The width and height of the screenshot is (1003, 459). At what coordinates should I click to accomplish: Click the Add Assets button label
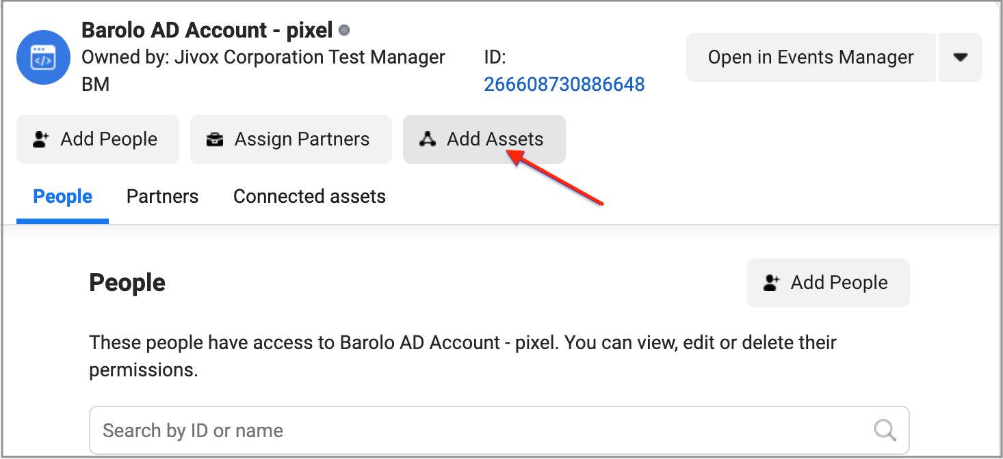(x=495, y=139)
